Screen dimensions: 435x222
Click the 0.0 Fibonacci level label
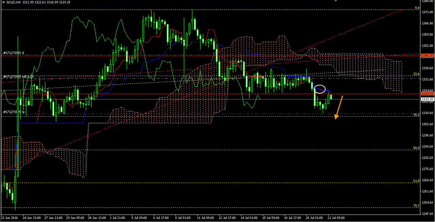[x=417, y=7]
